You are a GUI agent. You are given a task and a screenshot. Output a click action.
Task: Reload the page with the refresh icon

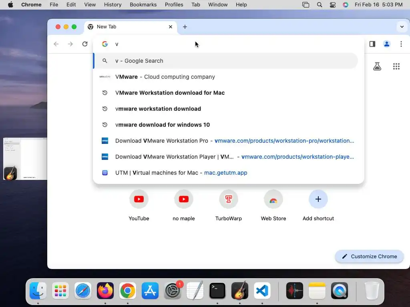[x=85, y=44]
